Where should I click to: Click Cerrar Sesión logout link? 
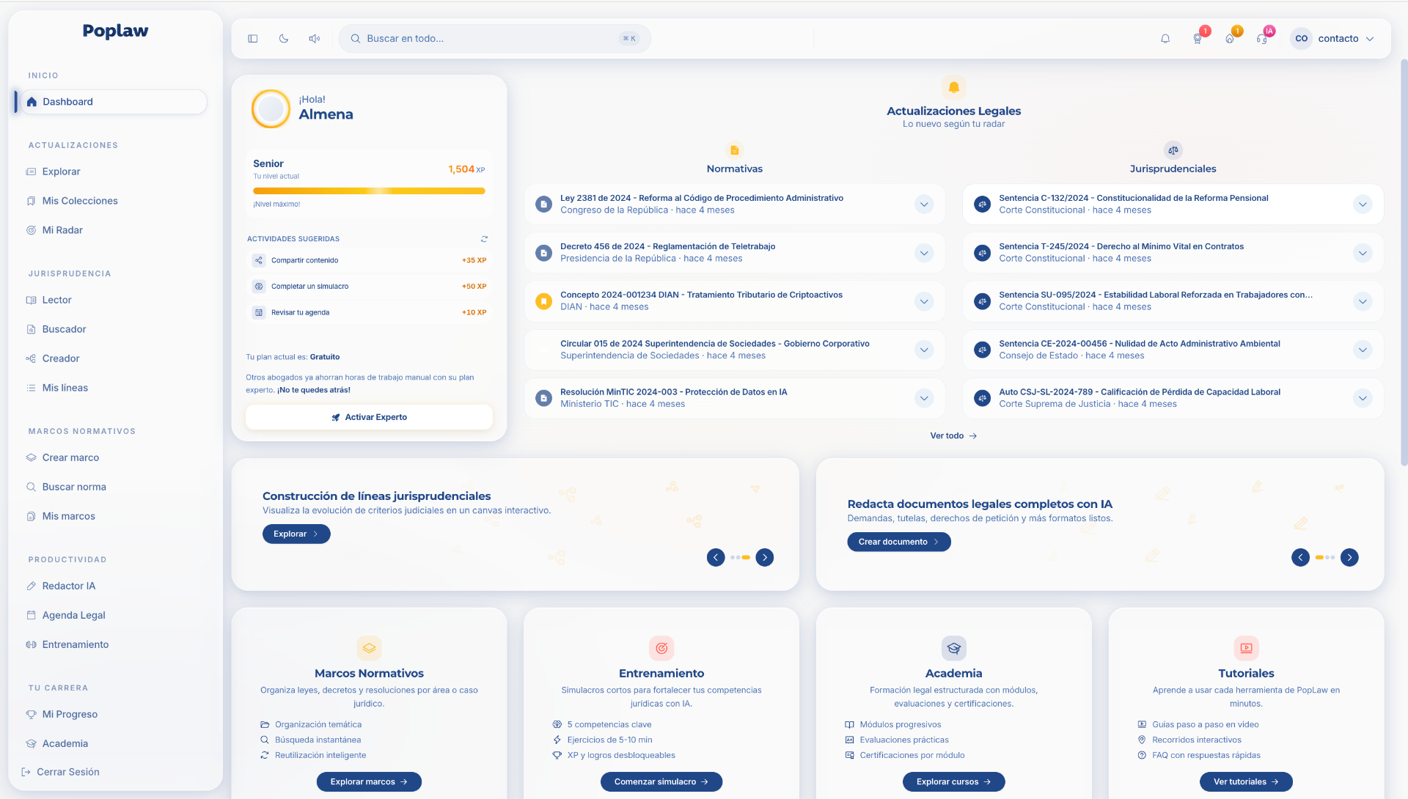point(61,772)
